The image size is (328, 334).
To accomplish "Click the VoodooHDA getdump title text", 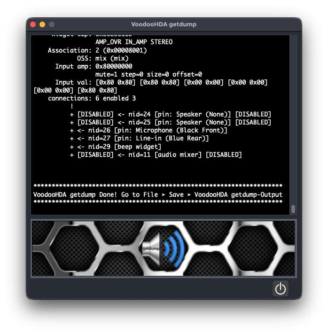I will pos(164,24).
